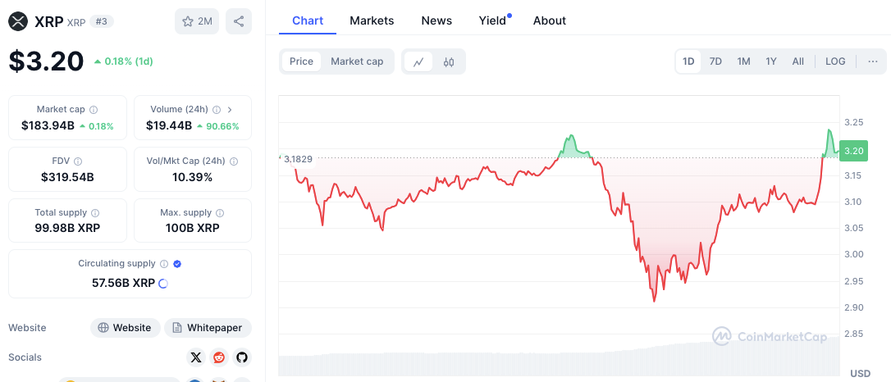The width and height of the screenshot is (891, 382).
Task: Click the 3.20 current price label on chart
Action: (853, 151)
